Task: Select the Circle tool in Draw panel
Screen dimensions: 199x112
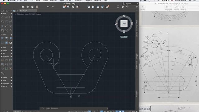Action: 11,17
